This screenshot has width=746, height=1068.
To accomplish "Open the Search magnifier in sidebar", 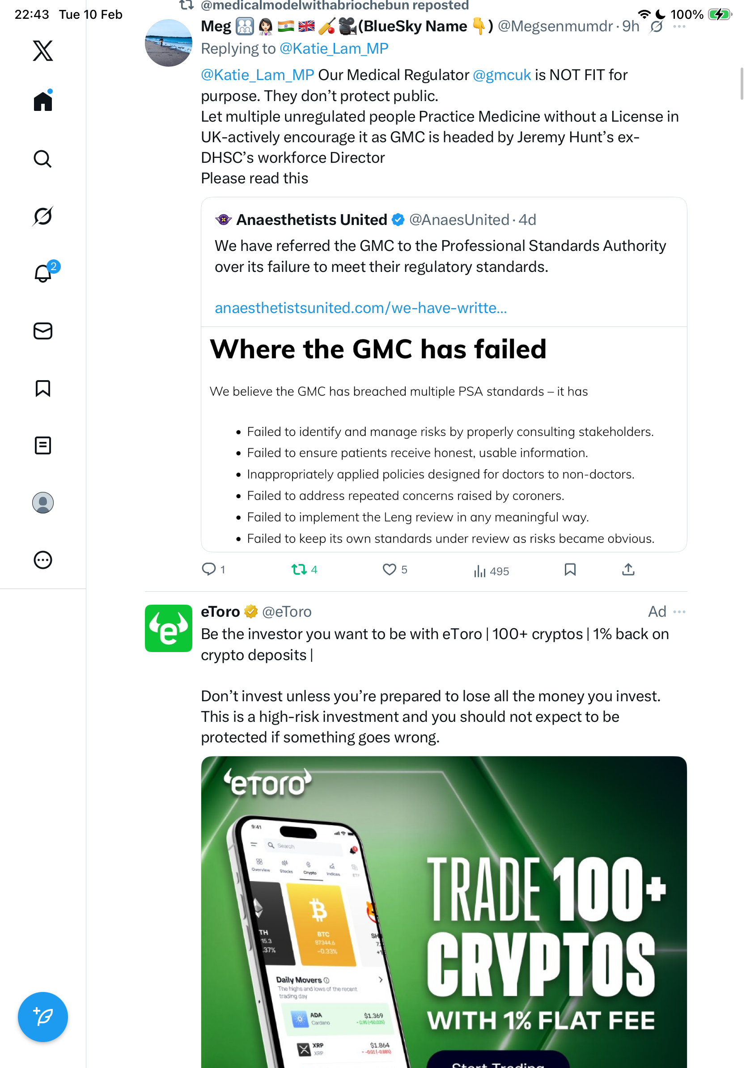I will point(43,159).
